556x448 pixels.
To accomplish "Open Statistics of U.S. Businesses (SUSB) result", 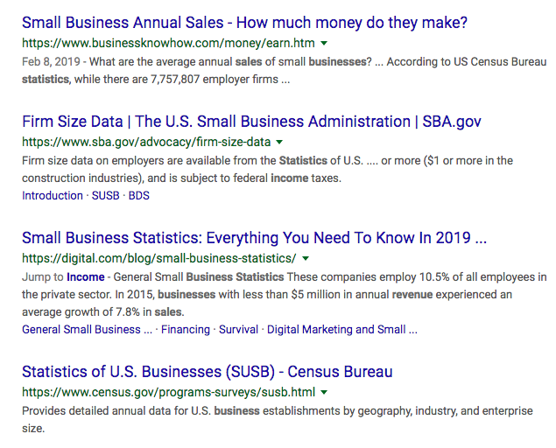I will pyautogui.click(x=208, y=372).
